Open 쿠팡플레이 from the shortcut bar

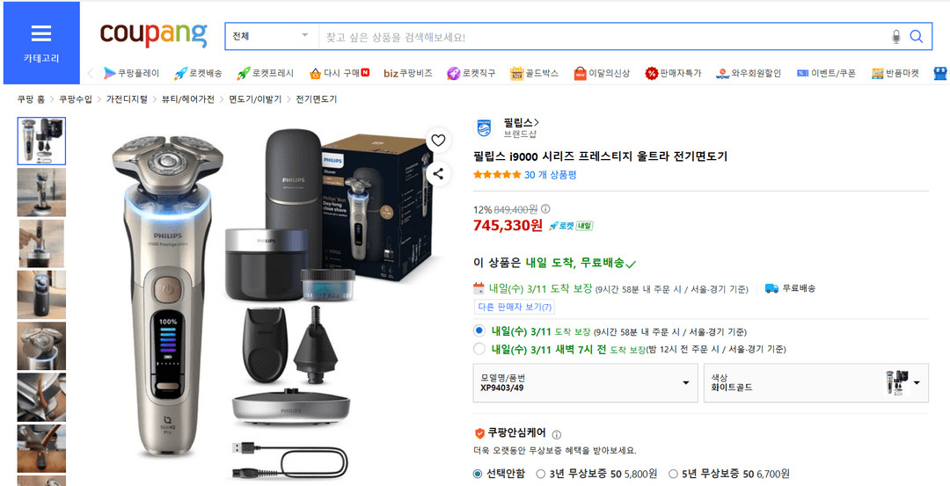click(x=131, y=73)
